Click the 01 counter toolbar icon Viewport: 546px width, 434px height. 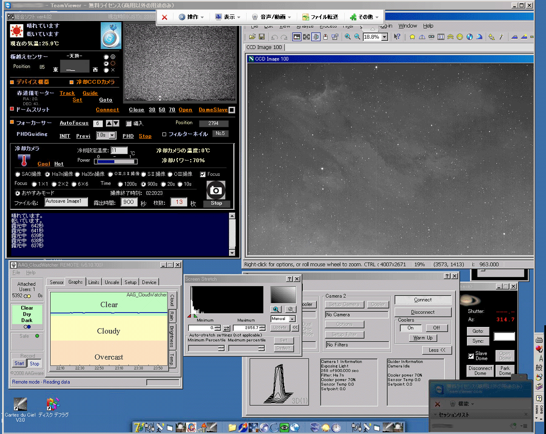coord(441,37)
